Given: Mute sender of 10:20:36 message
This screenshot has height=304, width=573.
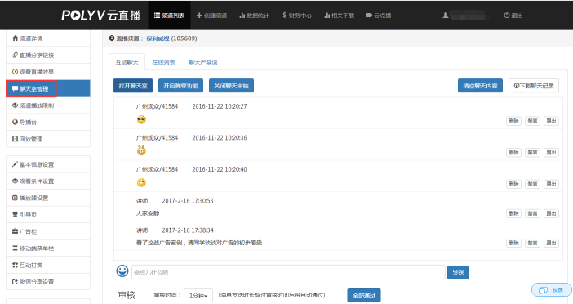Looking at the screenshot, I should (x=532, y=152).
